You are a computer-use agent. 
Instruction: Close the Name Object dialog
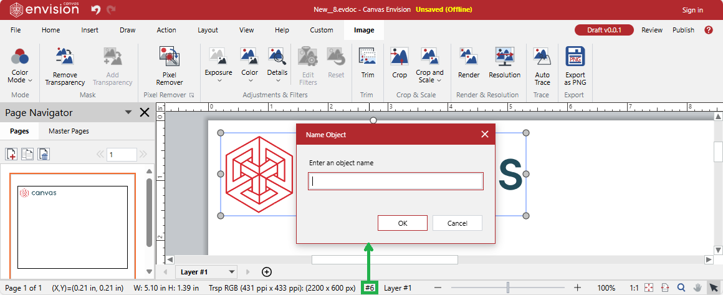pos(485,134)
